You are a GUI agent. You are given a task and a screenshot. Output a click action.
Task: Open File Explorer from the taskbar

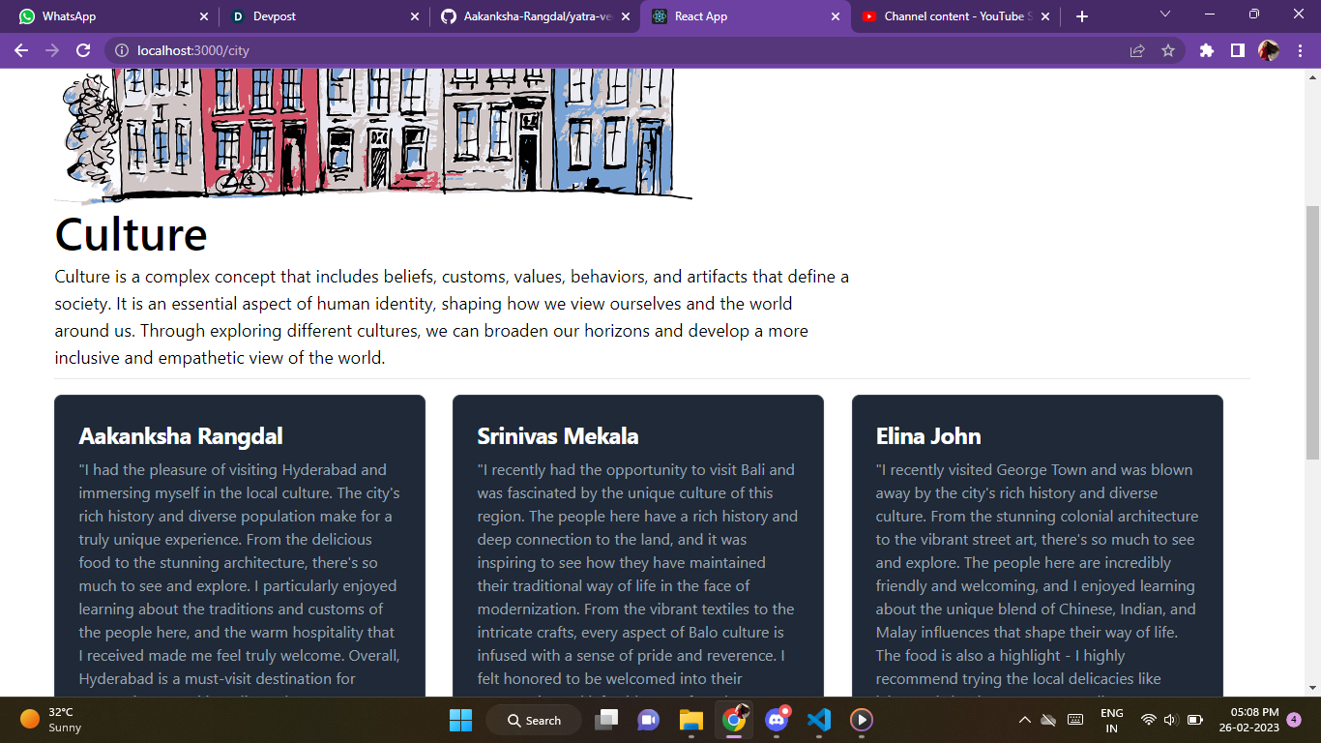[x=690, y=720]
